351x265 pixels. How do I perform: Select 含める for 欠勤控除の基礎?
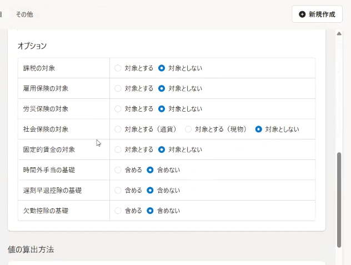(118, 211)
